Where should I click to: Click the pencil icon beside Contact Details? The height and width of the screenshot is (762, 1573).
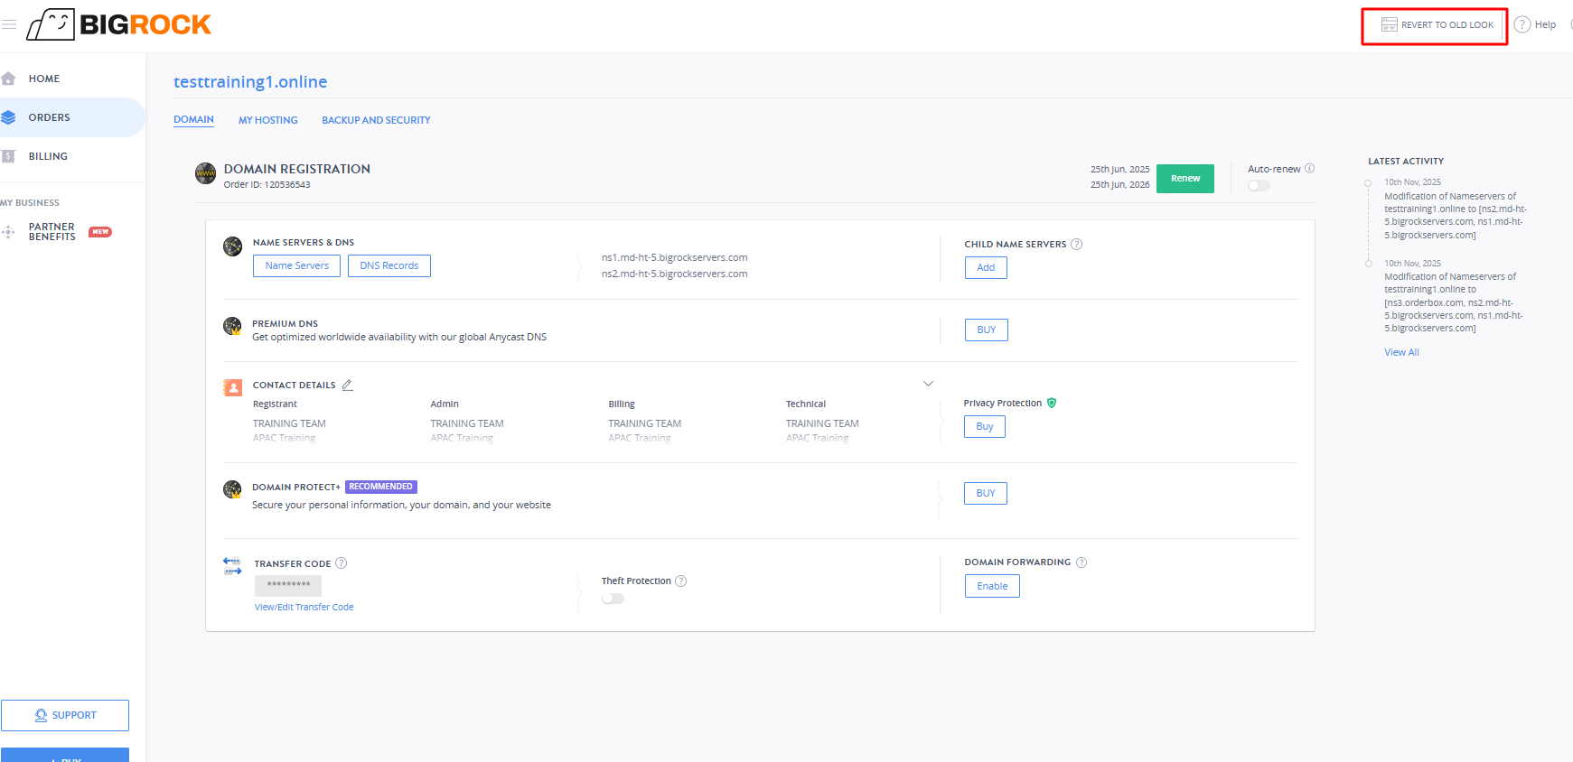(347, 385)
